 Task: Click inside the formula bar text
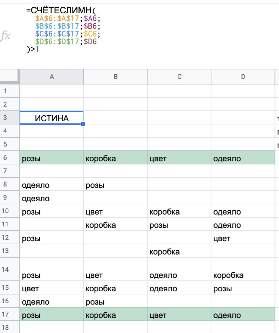(63, 30)
